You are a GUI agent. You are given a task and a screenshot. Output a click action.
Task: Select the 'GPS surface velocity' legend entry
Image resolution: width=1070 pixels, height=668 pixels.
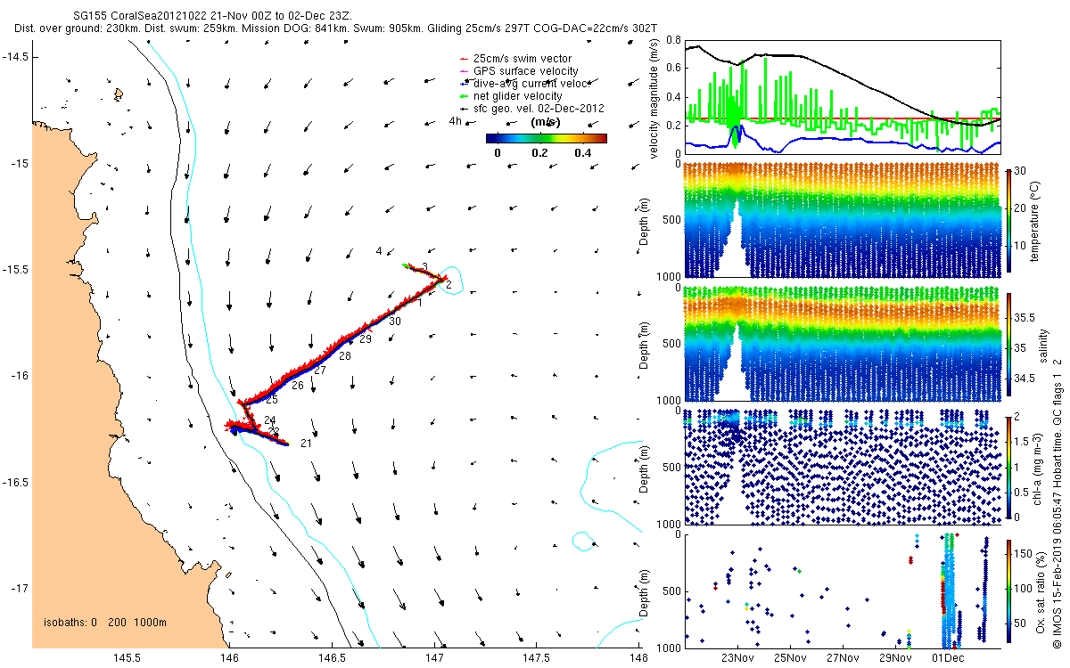pyautogui.click(x=517, y=70)
